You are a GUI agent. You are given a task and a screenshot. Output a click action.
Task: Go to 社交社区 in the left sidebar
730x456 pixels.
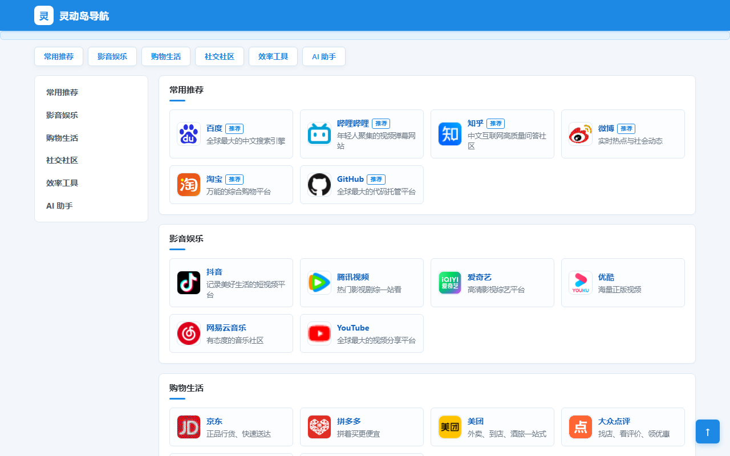91,160
